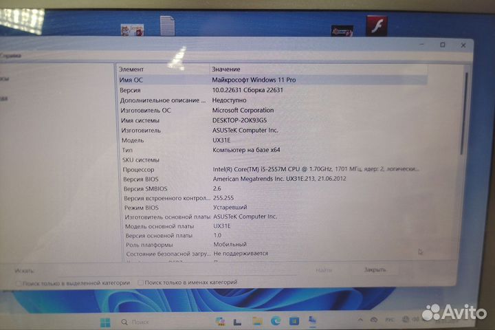Image resolution: width=495 pixels, height=330 pixels.
Task: Select the '255.255' controller version value
Action: pos(223,198)
